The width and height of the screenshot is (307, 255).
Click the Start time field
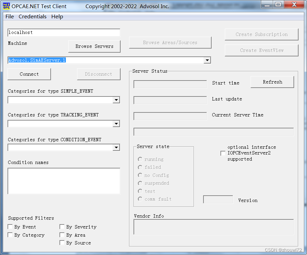(x=170, y=84)
